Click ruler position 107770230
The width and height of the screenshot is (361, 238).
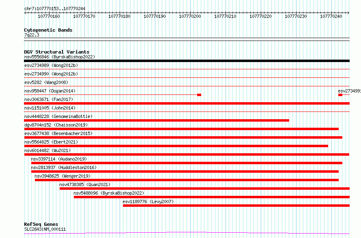[x=296, y=16]
